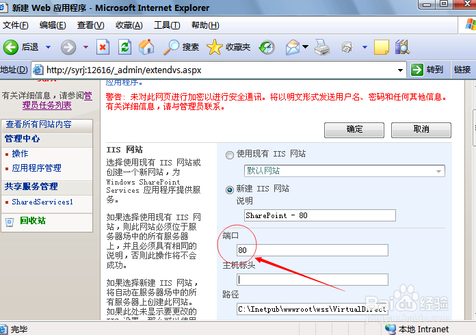Open the Forward button history dropdown
This screenshot has width=476, height=335.
coord(86,47)
